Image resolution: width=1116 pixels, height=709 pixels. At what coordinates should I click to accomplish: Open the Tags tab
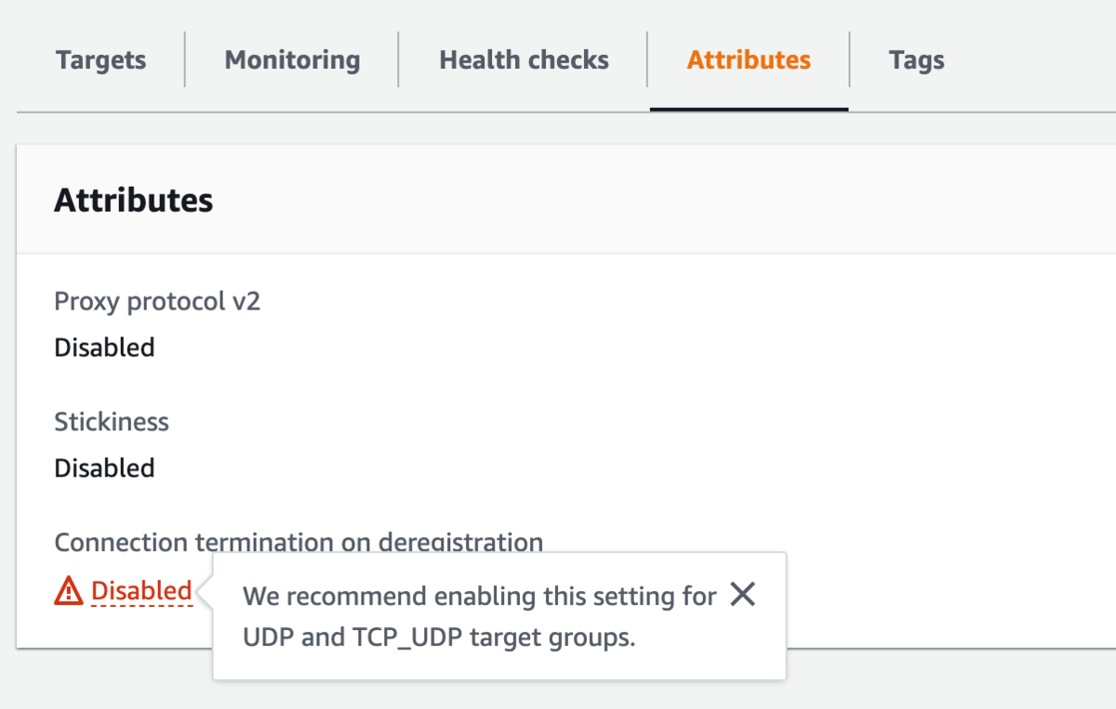[916, 61]
